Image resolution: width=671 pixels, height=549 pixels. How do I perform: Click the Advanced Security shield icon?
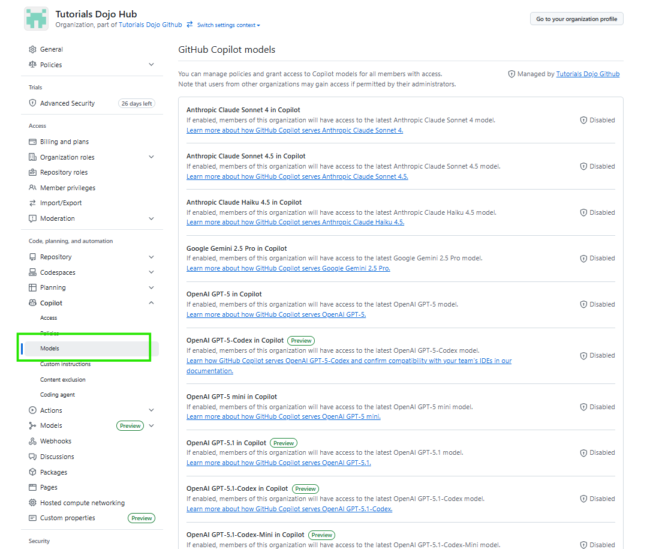click(32, 103)
